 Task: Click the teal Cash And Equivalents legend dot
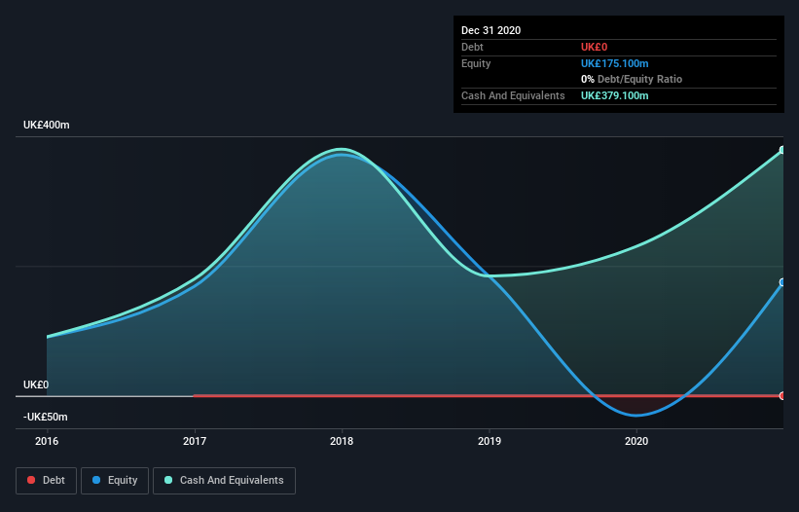coord(168,480)
